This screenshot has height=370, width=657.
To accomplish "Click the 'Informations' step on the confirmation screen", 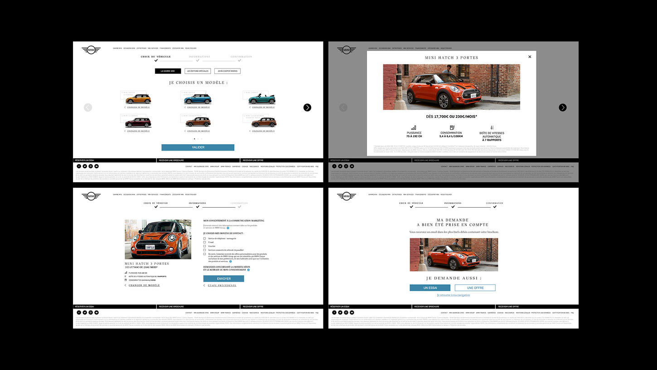I will (x=453, y=203).
